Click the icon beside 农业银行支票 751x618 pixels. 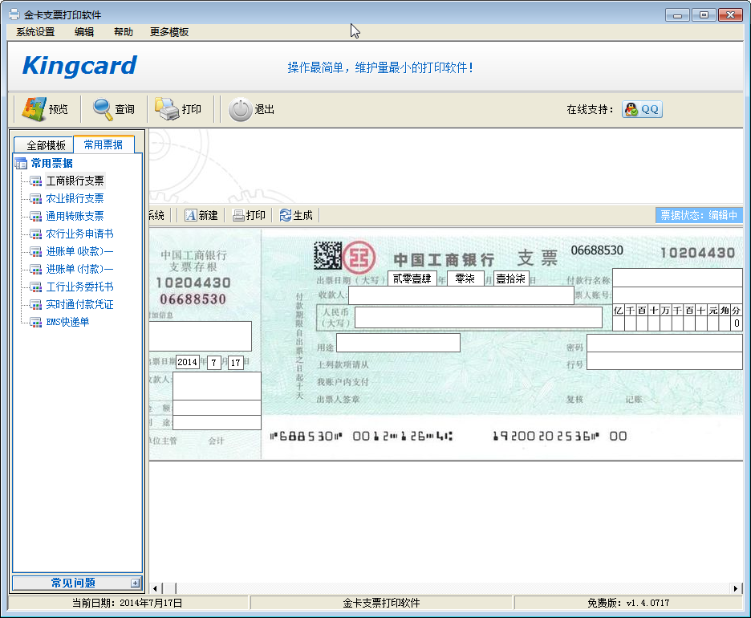[x=36, y=199]
